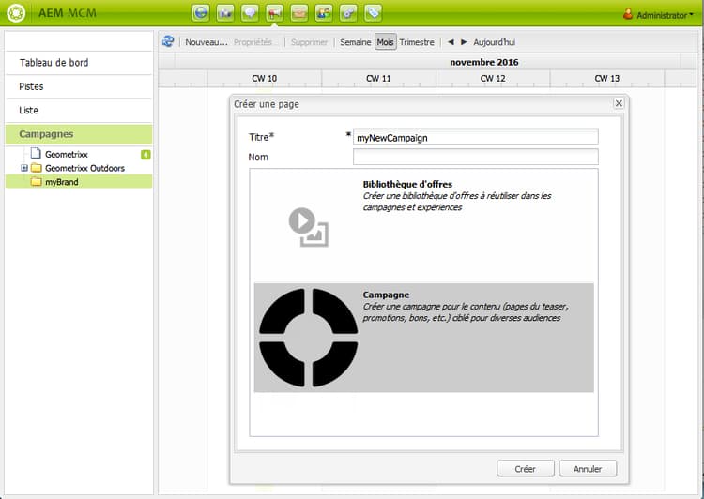Expand the Geometrixx Outdoors tree node
This screenshot has height=499, width=704.
pos(24,168)
